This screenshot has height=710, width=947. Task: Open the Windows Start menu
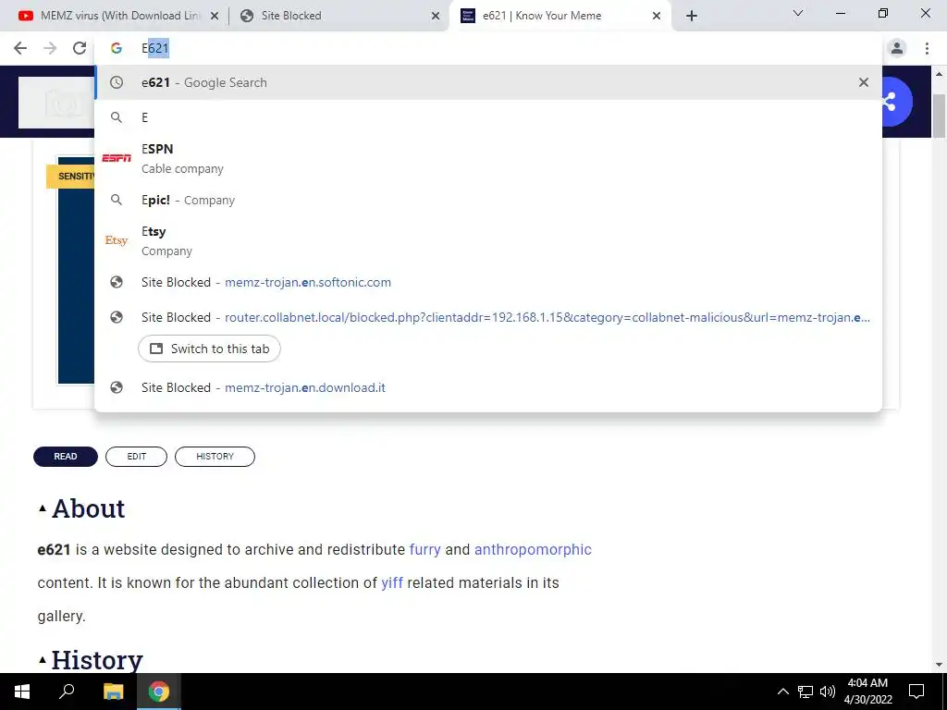pyautogui.click(x=22, y=692)
